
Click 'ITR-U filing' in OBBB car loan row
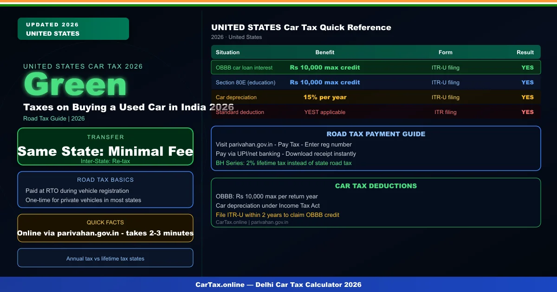(446, 68)
